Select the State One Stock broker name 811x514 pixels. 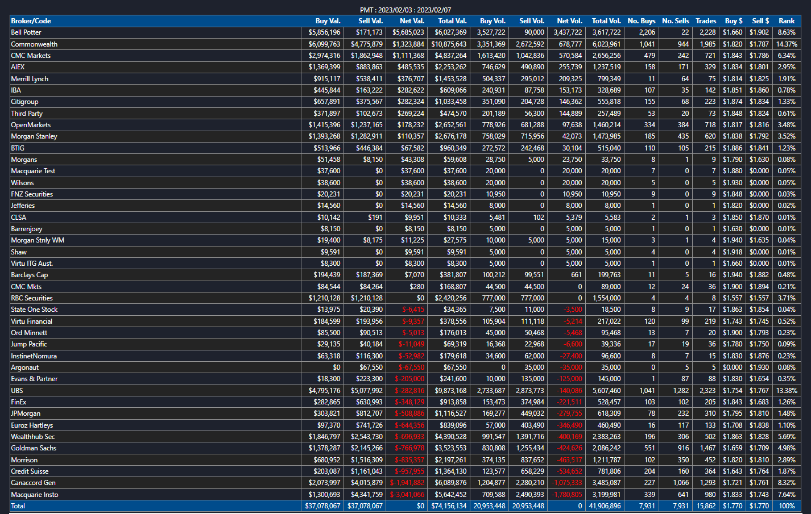(34, 310)
